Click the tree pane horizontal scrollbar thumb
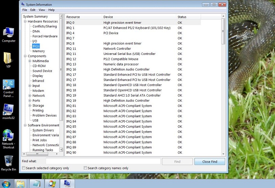Viewport: 275px width, 188px height. pos(37,154)
